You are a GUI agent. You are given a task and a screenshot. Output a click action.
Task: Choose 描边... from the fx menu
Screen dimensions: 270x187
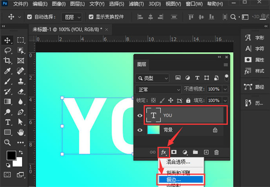pos(181,180)
